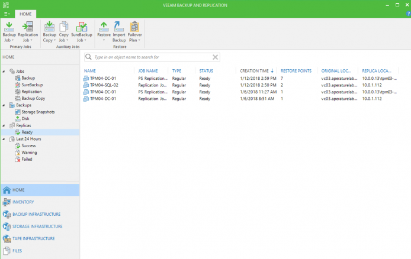Screen dimensions: 411x259
Task: Click restore points value 7
Action: (x=282, y=78)
